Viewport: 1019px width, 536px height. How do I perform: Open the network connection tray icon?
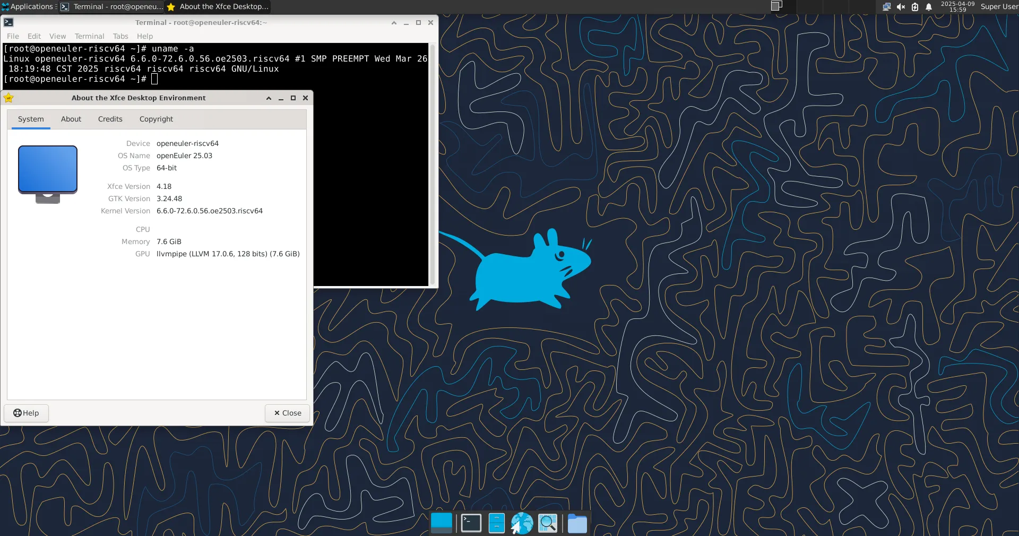[x=886, y=7]
